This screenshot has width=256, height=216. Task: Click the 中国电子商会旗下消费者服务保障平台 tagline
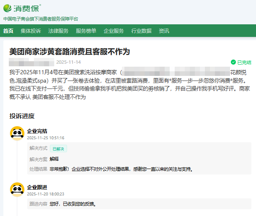pyautogui.click(x=41, y=19)
